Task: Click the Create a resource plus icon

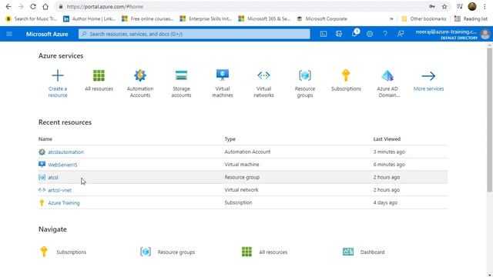Action: click(58, 75)
